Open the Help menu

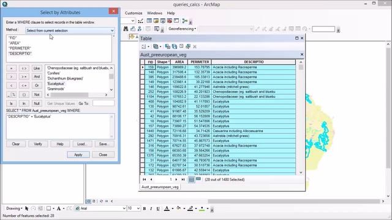tap(171, 13)
